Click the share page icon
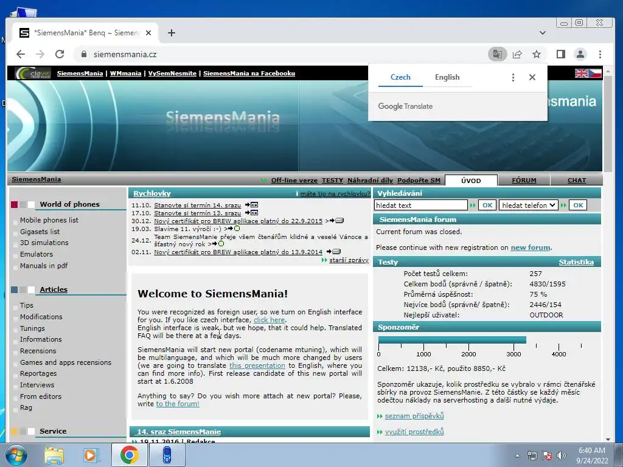The height and width of the screenshot is (467, 623). click(x=517, y=54)
